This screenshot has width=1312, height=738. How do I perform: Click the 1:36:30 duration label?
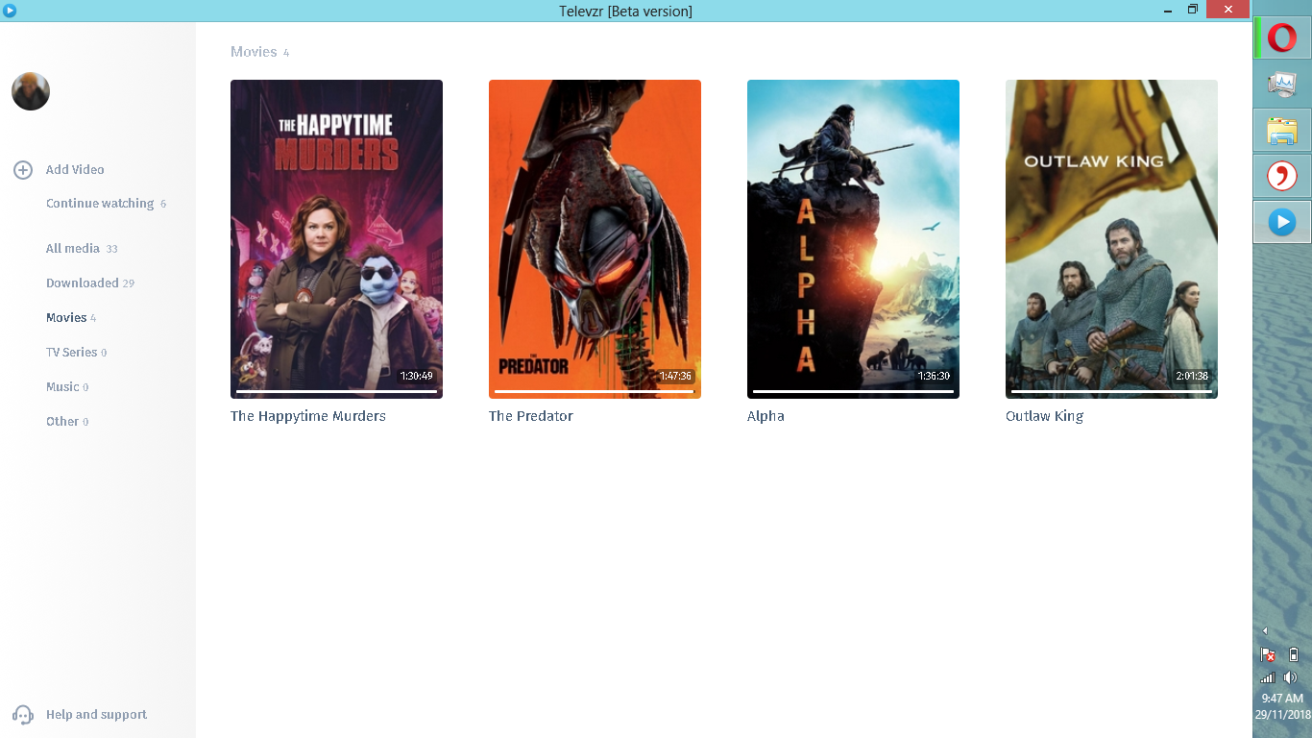[x=934, y=377]
